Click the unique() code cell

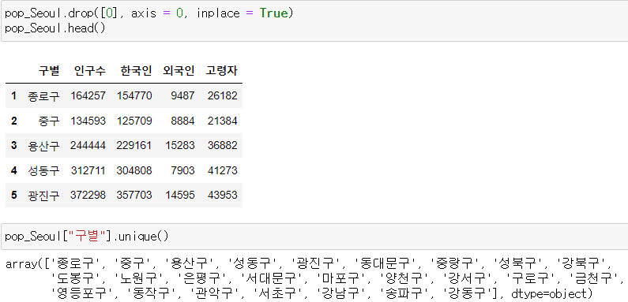pyautogui.click(x=314, y=237)
